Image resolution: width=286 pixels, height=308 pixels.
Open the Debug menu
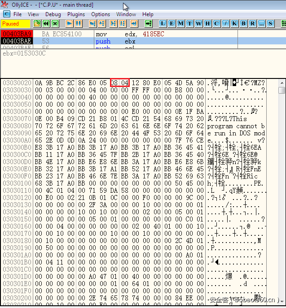pyautogui.click(x=53, y=14)
